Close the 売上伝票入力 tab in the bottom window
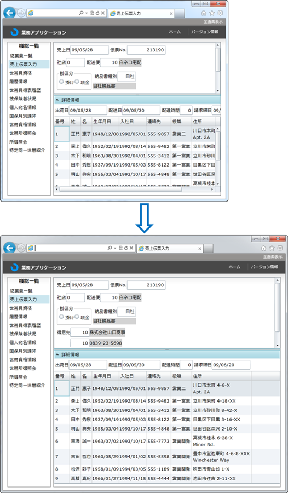This screenshot has width=288, height=493. [199, 249]
